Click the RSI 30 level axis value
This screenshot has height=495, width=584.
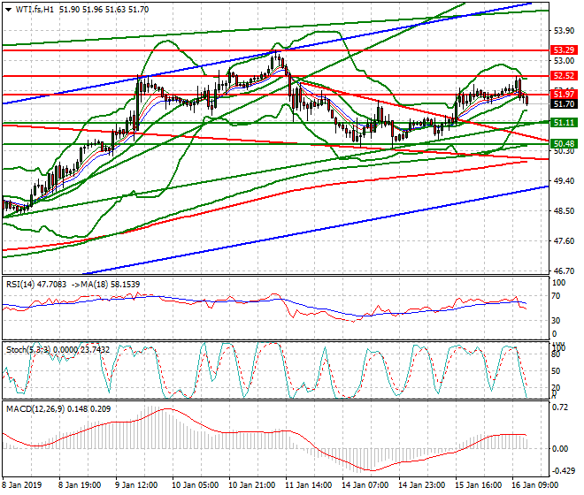pyautogui.click(x=556, y=321)
